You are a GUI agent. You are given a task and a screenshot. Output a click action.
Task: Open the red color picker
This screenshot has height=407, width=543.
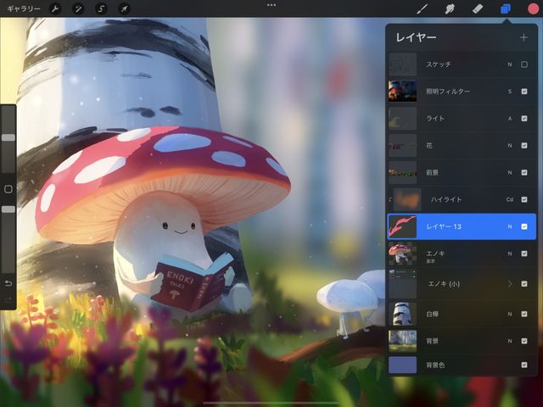coord(533,8)
